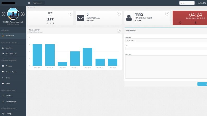Click the clock icon in red time widget

180,22
